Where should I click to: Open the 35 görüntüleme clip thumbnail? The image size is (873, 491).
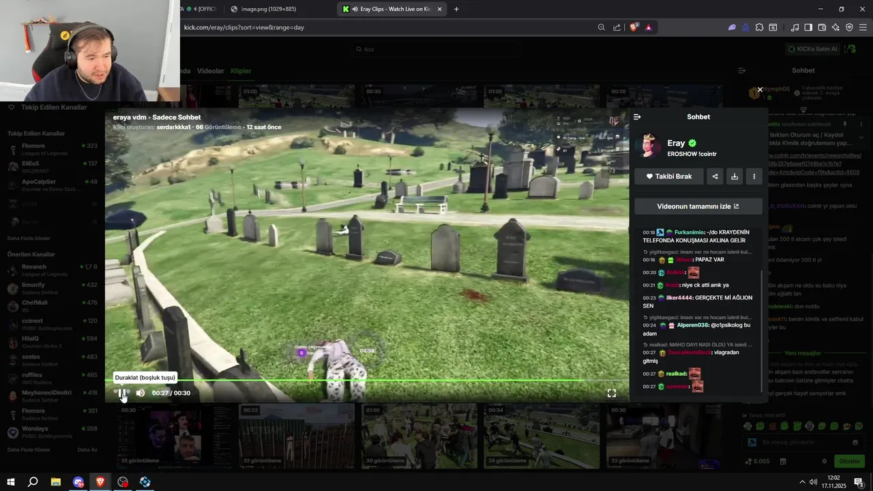175,436
